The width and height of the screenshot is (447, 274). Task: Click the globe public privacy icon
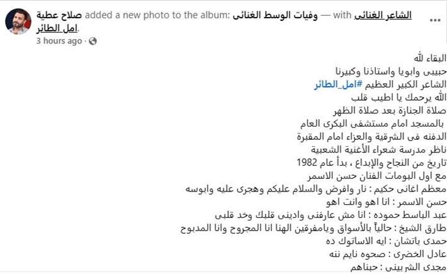[93, 41]
